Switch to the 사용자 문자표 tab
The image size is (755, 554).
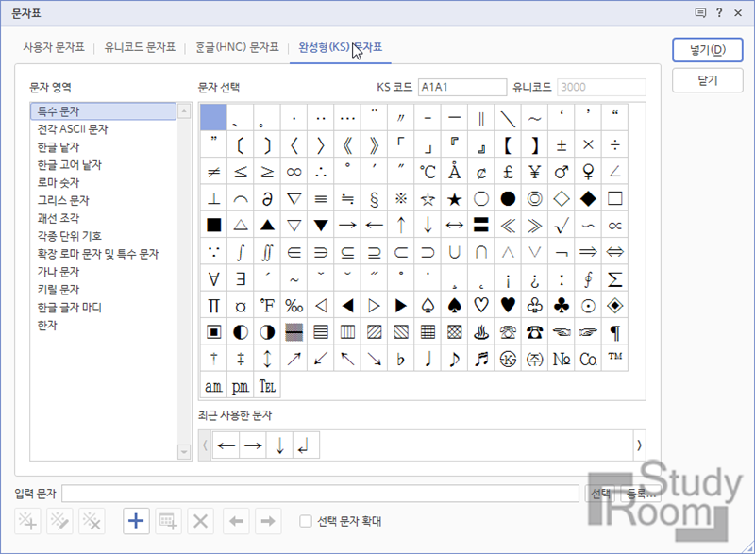click(54, 47)
